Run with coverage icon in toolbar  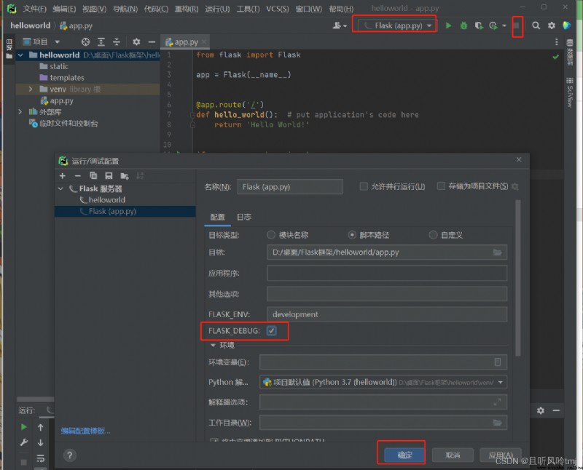click(479, 25)
